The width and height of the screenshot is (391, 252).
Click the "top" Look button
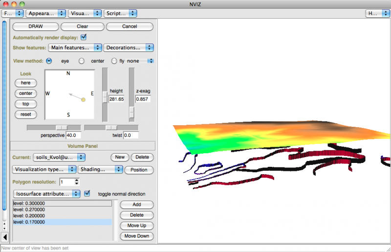(x=26, y=104)
